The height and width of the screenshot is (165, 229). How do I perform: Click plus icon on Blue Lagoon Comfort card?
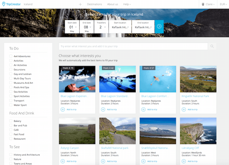tap(143, 110)
